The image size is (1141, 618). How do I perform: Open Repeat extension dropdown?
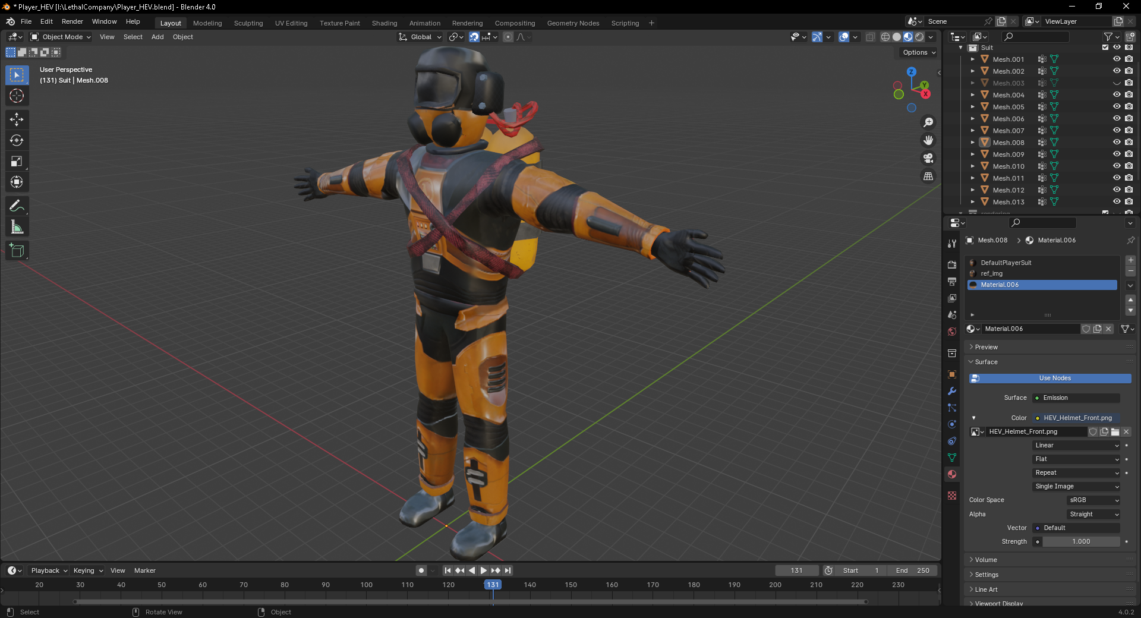point(1076,473)
